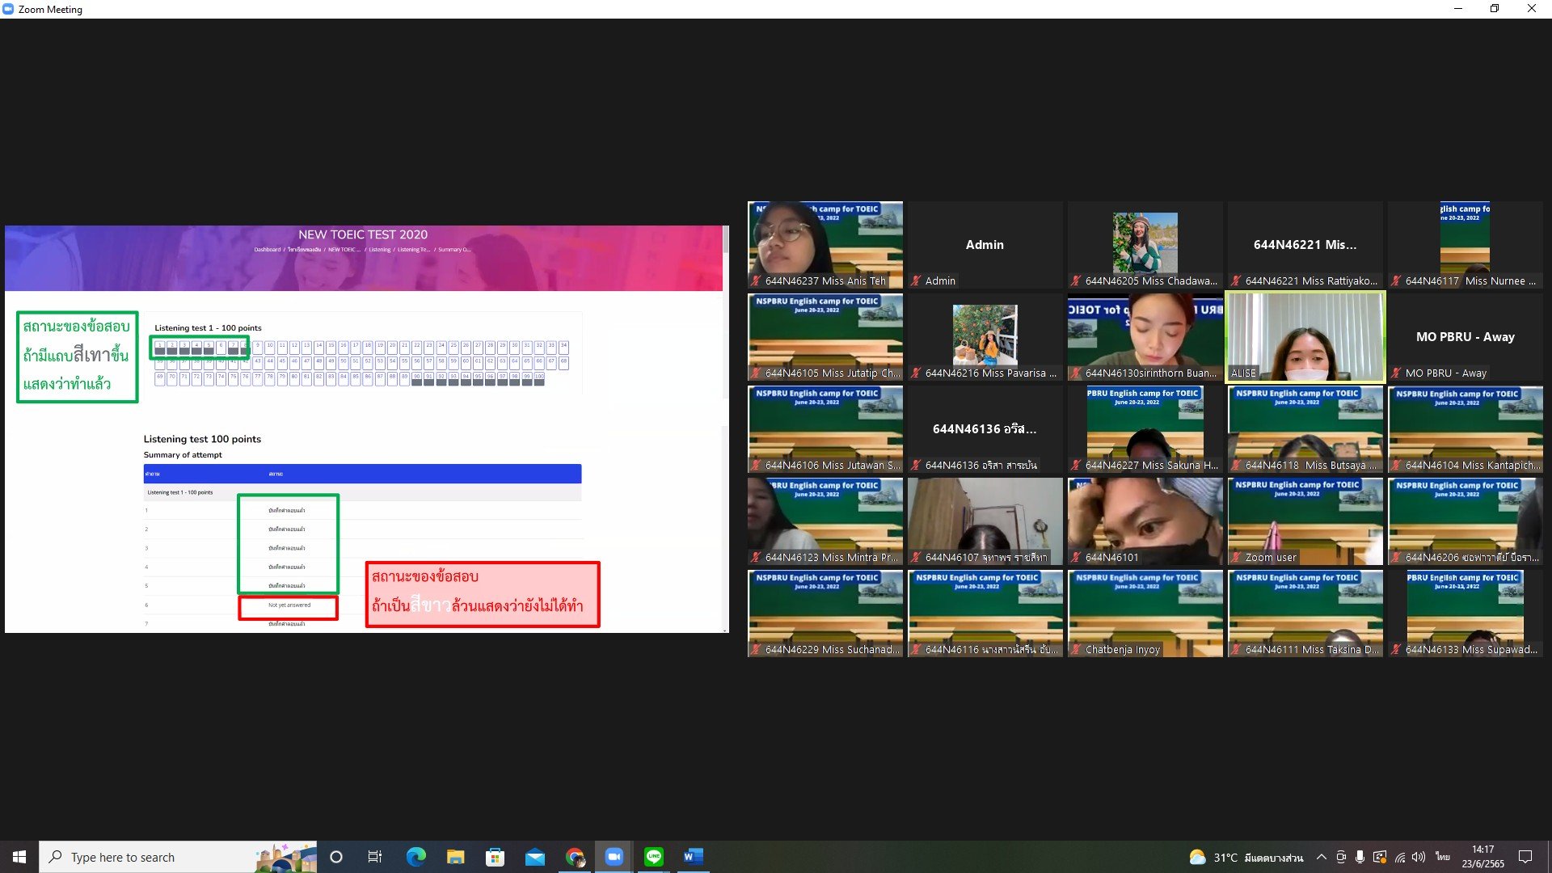Open File Explorer from taskbar

455,857
